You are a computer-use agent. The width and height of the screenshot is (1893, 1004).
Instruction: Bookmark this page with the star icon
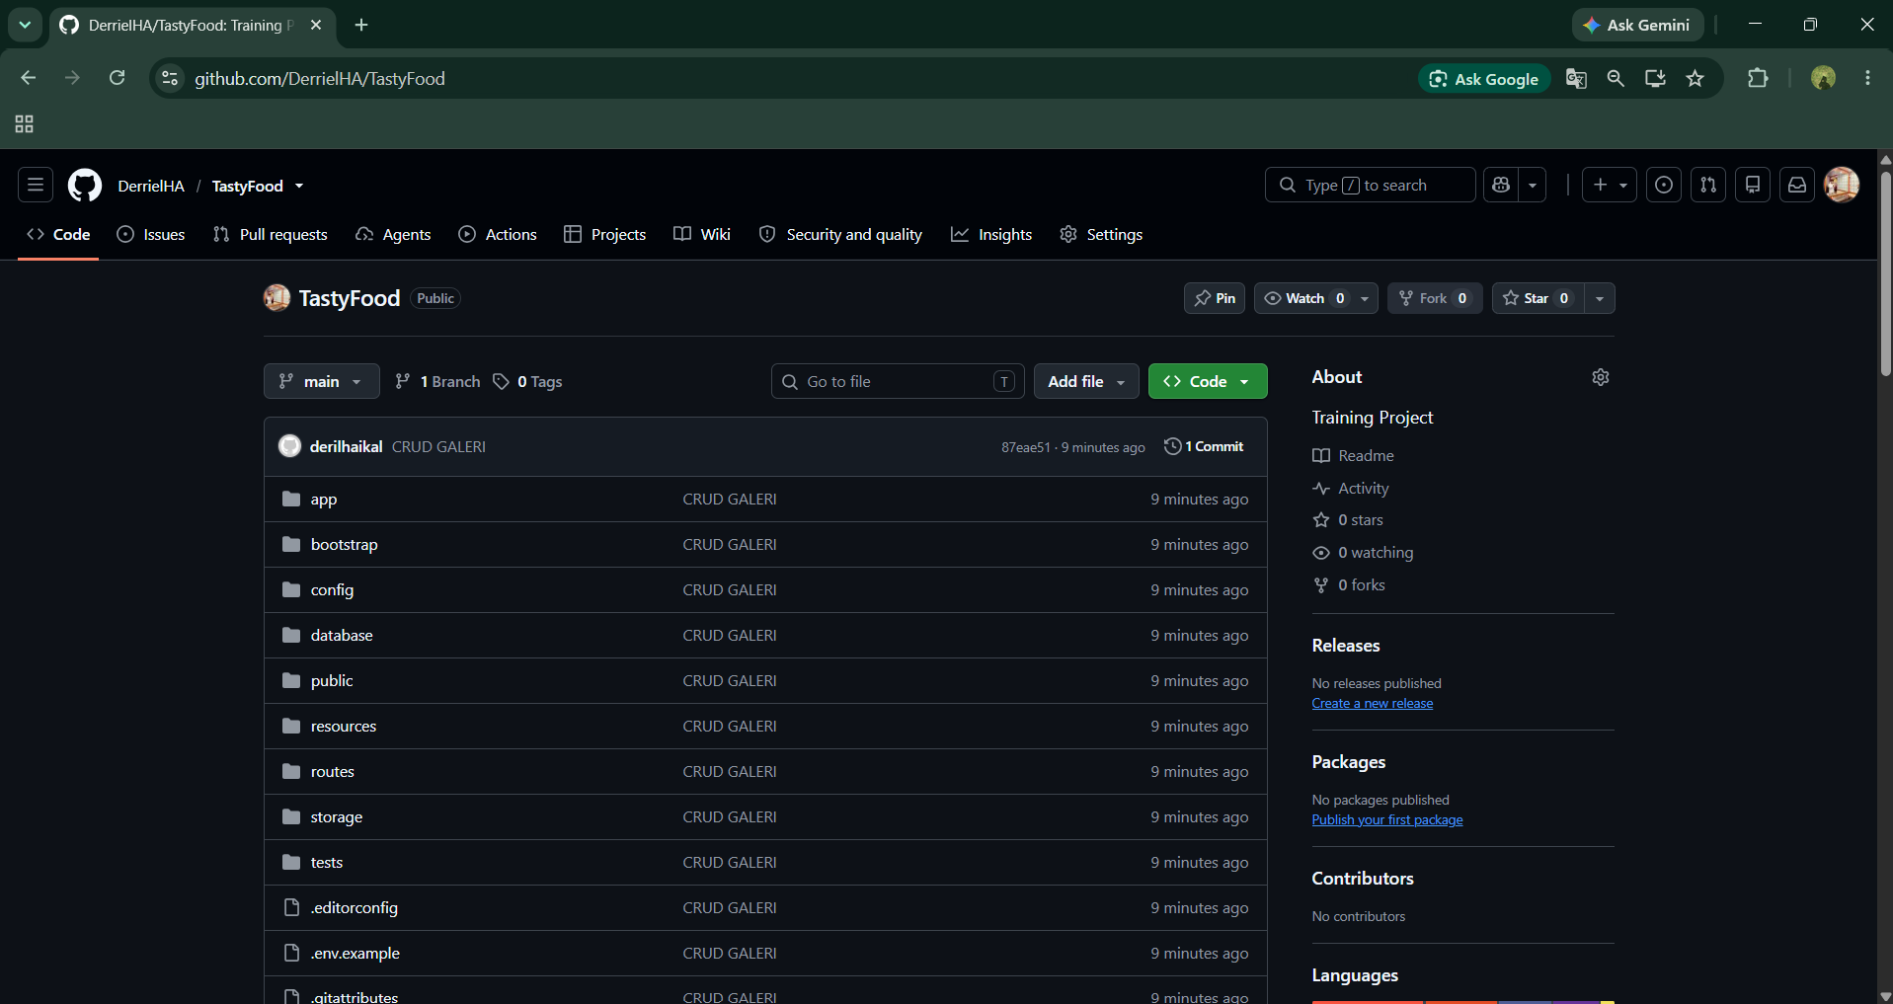pos(1695,79)
